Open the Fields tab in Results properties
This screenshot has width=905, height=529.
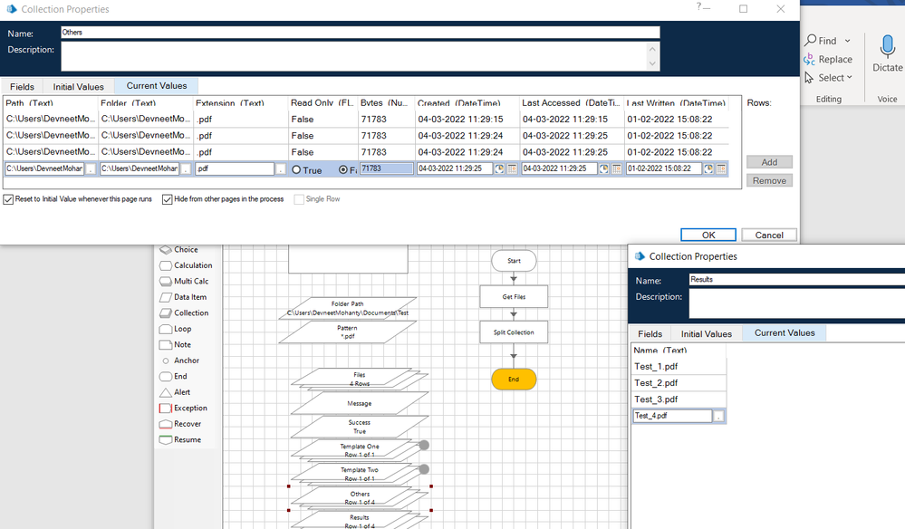tap(650, 333)
